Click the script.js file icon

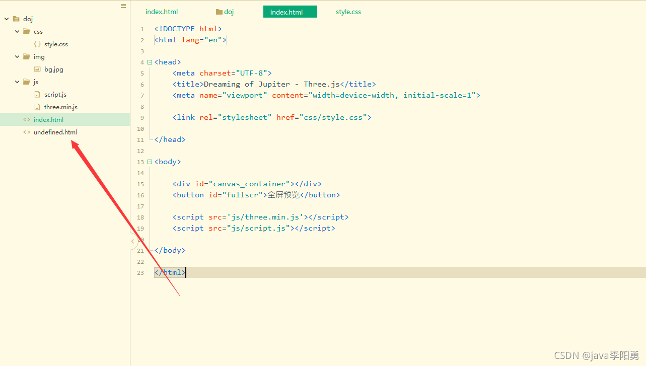tap(37, 95)
